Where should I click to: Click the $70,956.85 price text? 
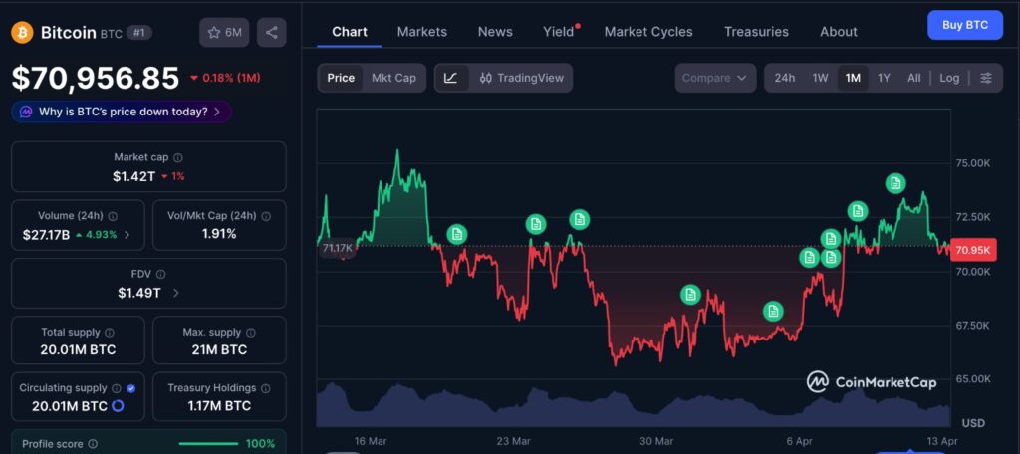pyautogui.click(x=95, y=78)
